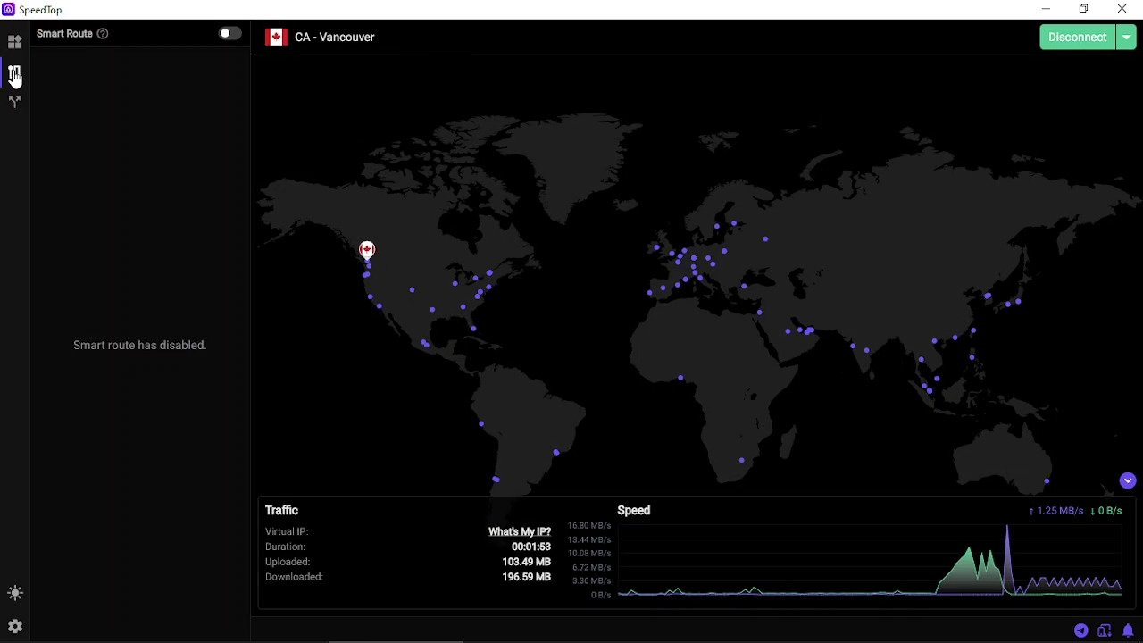Image resolution: width=1143 pixels, height=643 pixels.
Task: Click the SpeedTop logo in title bar
Action: point(8,9)
